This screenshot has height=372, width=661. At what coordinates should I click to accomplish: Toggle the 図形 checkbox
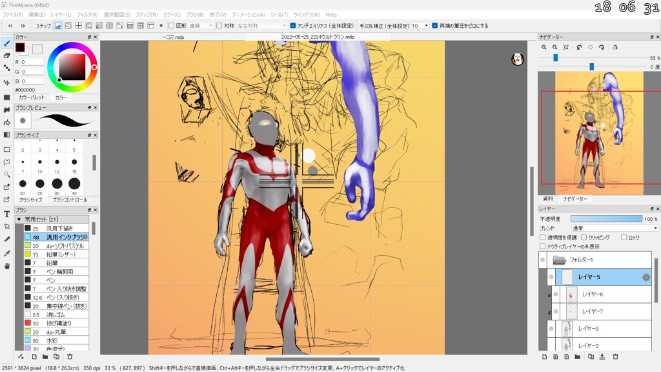click(x=172, y=26)
